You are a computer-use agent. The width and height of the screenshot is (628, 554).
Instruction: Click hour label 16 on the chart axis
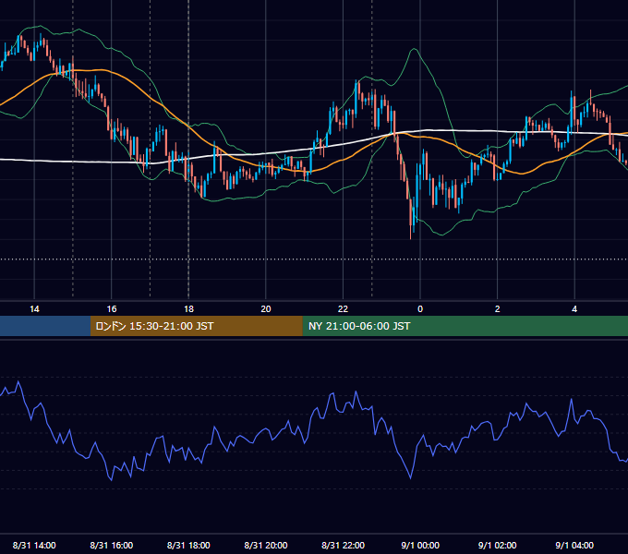point(112,309)
